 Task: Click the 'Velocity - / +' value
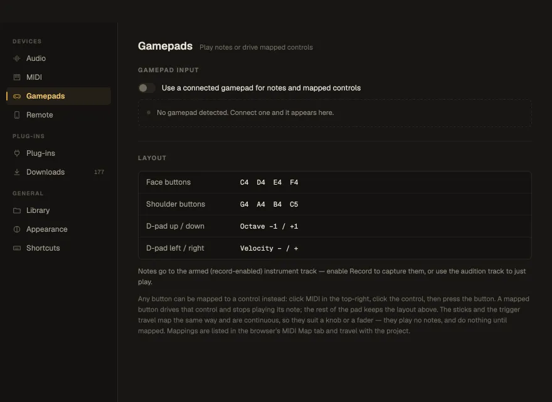tap(269, 248)
